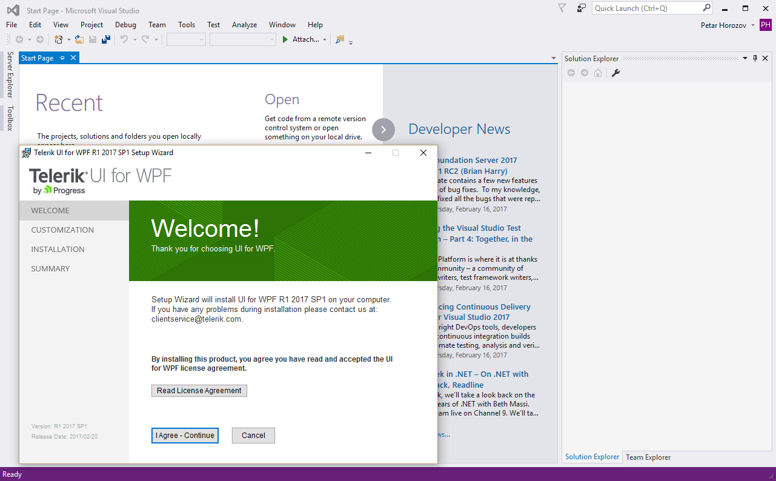Viewport: 776px width, 481px height.
Task: Click the New Project toolbar icon
Action: coord(59,39)
